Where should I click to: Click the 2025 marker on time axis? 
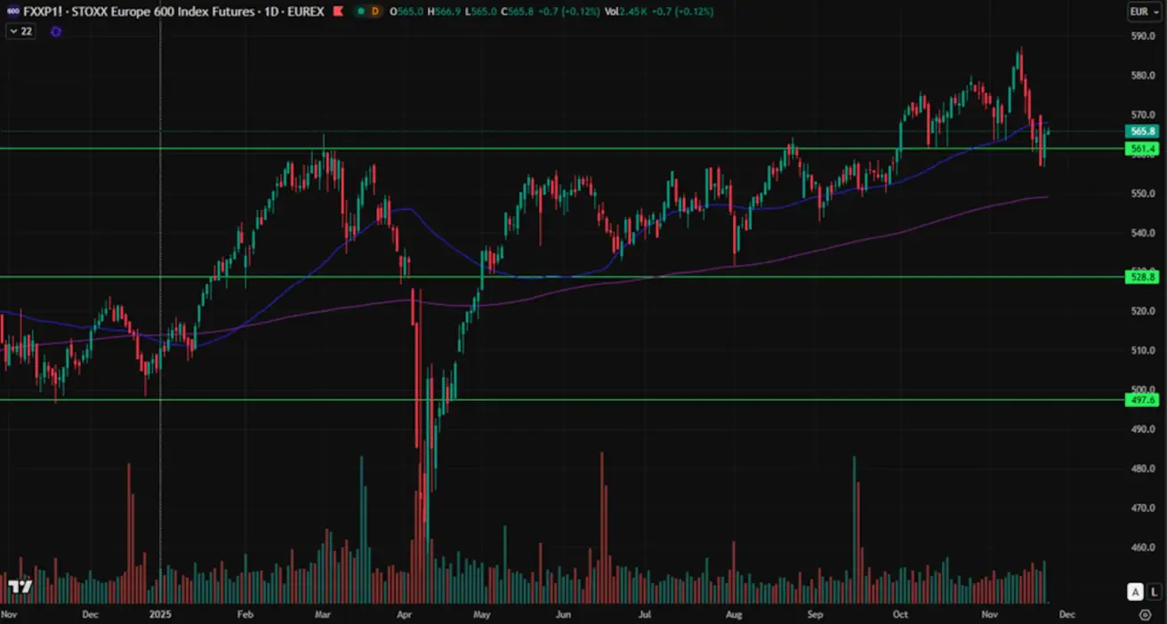point(160,614)
